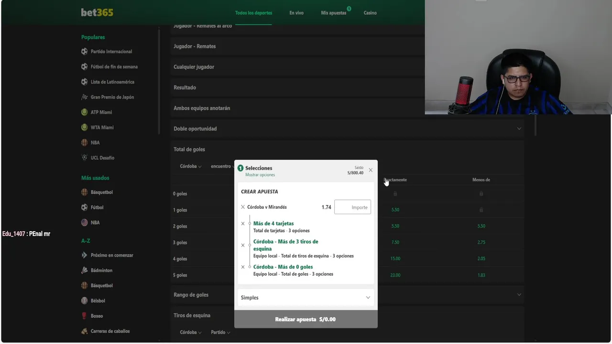This screenshot has height=344, width=612.
Task: Click Partido Internacional sidebar link
Action: pyautogui.click(x=111, y=51)
